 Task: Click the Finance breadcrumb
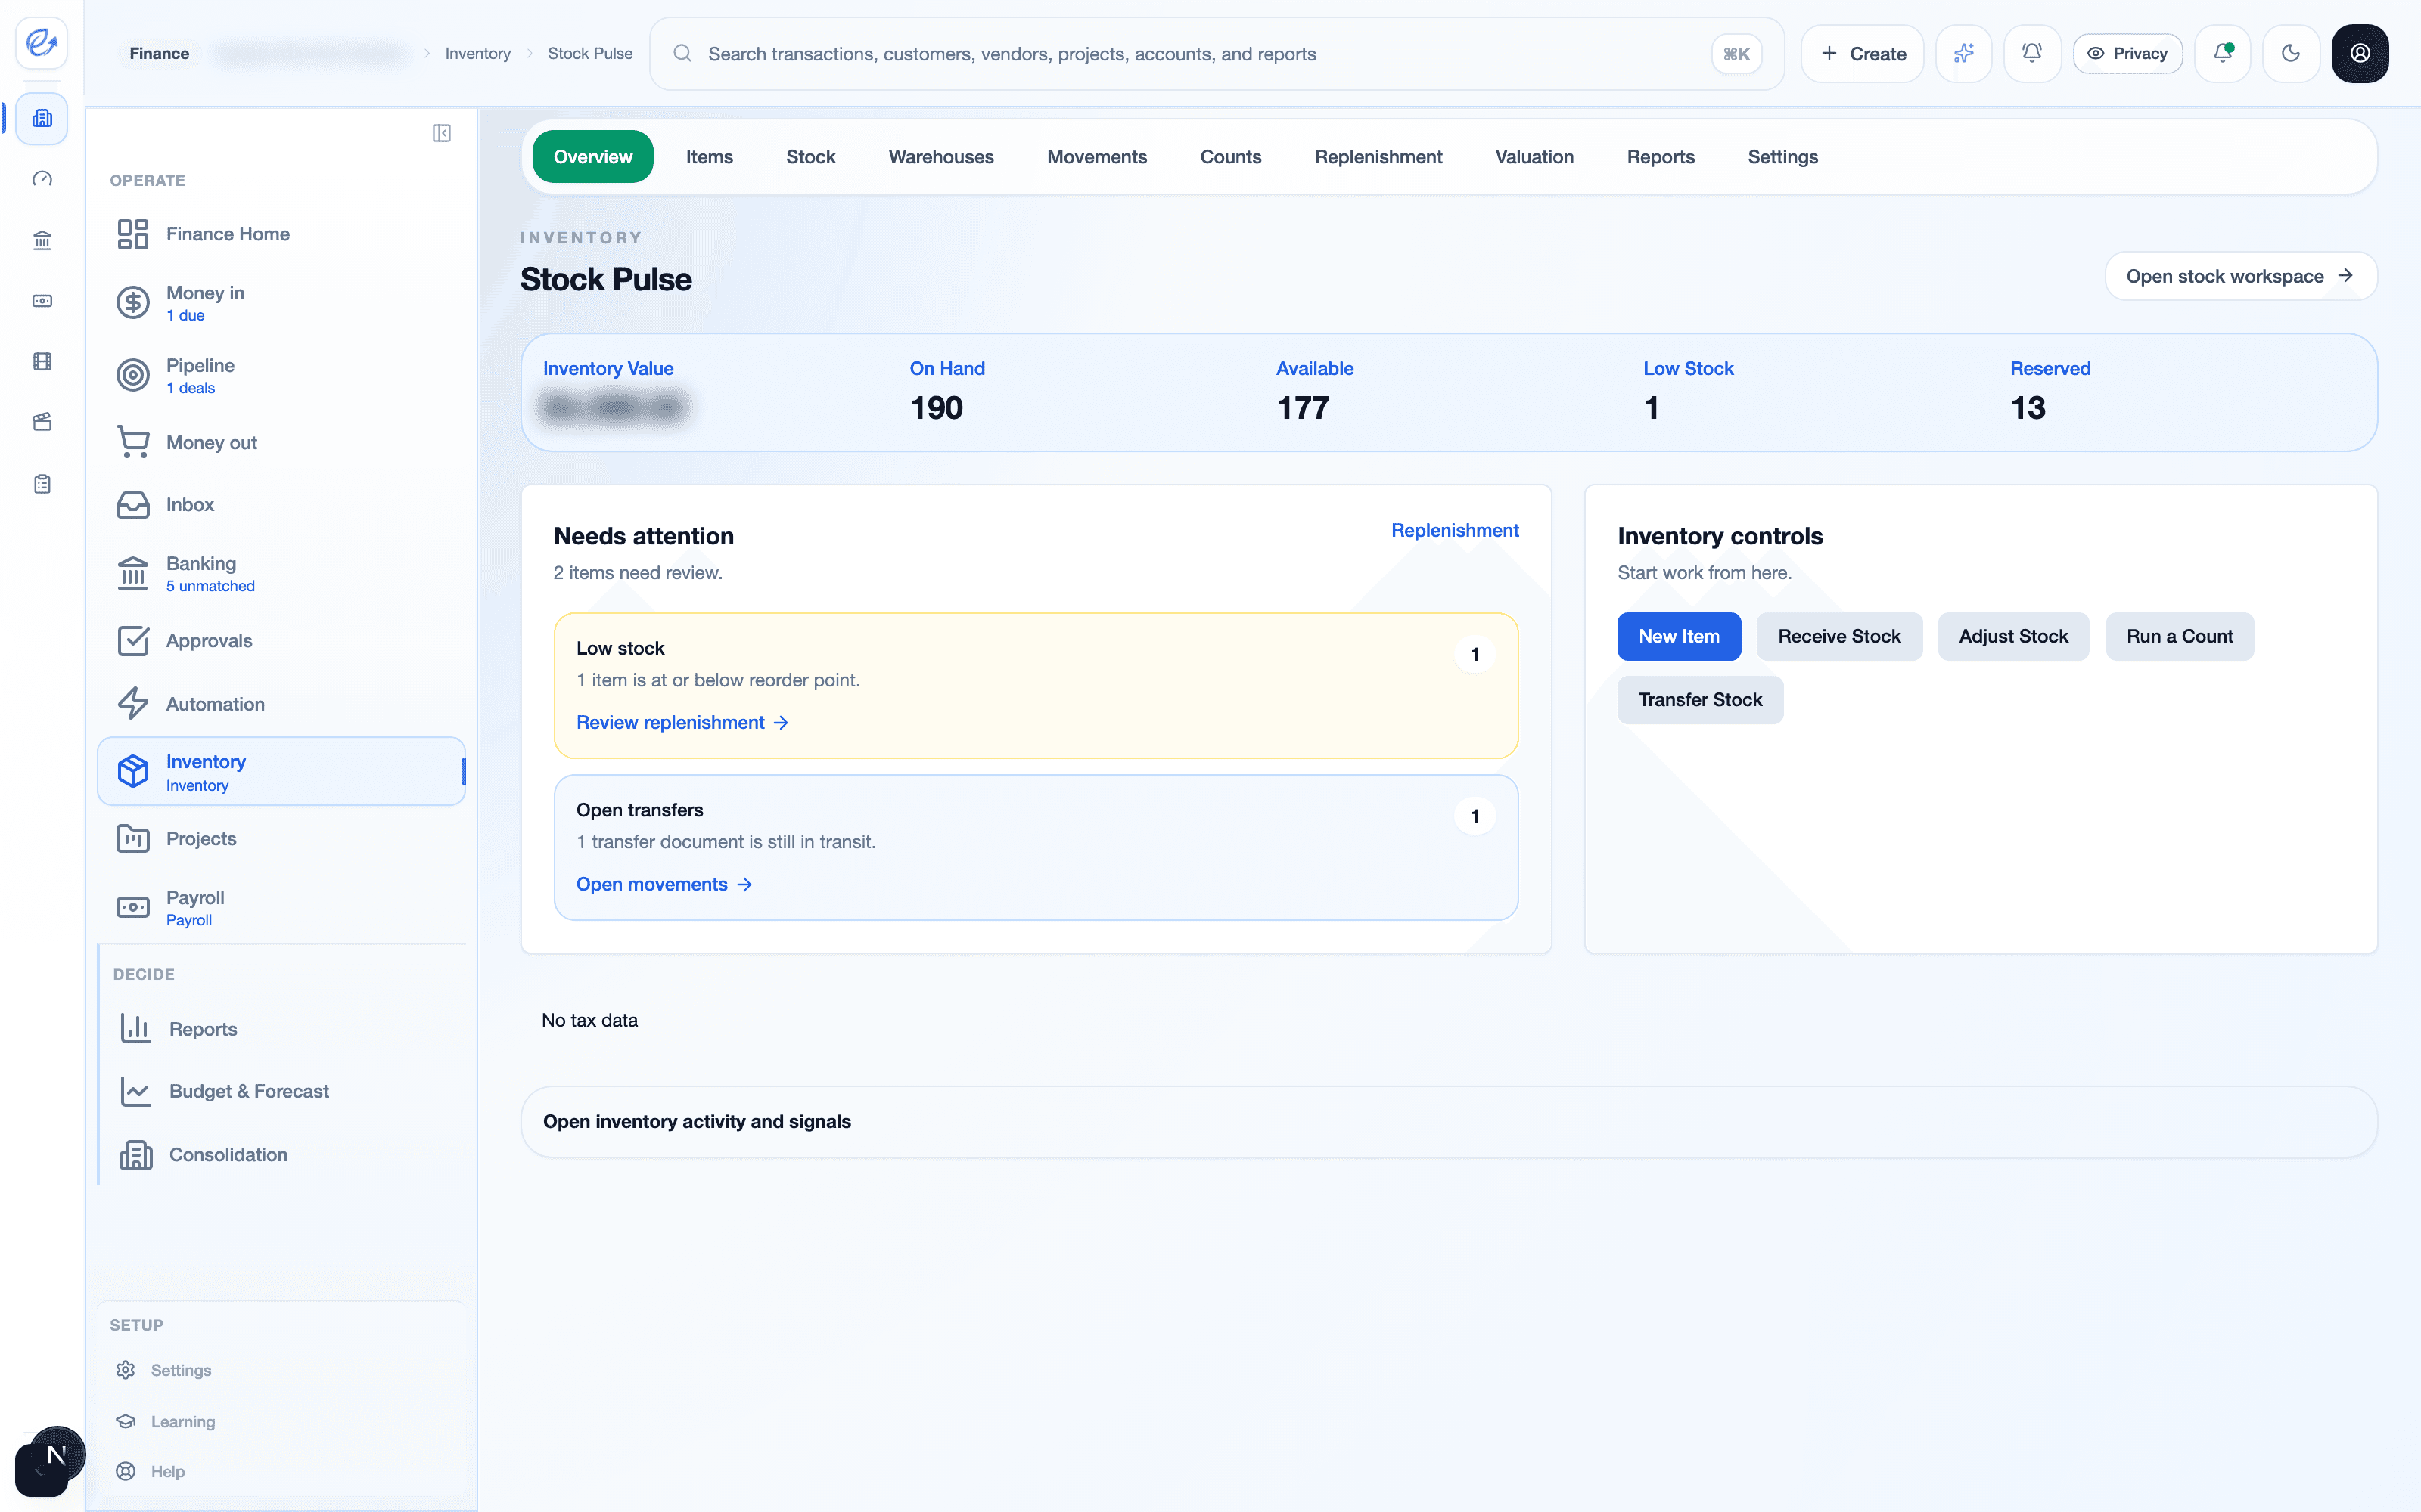159,54
